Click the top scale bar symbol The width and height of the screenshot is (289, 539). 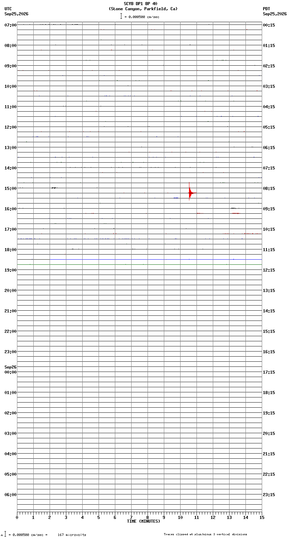coord(121,16)
